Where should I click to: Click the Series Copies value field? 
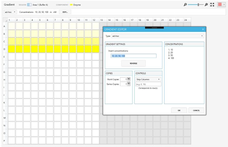[x=124, y=84]
